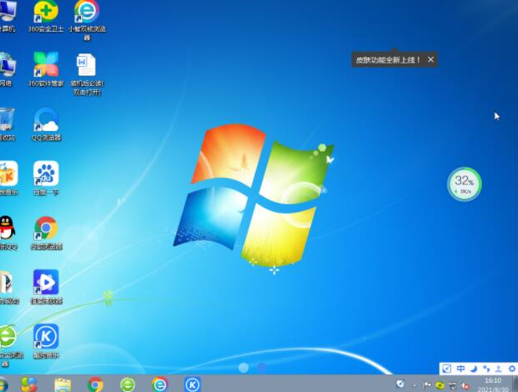518x392 pixels.
Task: Launch Kugou Music from the desktop
Action: click(45, 336)
